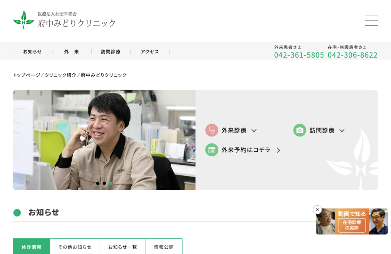Select the 情報公開 tab
This screenshot has height=254, width=391.
tap(164, 246)
